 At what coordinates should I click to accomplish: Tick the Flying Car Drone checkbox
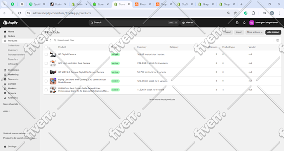pos(46,81)
